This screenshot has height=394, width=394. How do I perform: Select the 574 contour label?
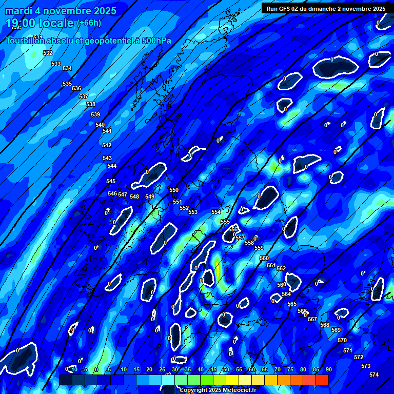[374, 375]
